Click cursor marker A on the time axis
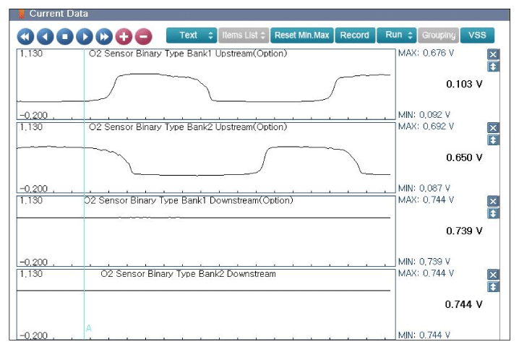Screen dimensions: 519x347 pyautogui.click(x=89, y=328)
